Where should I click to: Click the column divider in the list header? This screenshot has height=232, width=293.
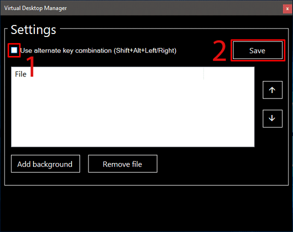[203, 74]
